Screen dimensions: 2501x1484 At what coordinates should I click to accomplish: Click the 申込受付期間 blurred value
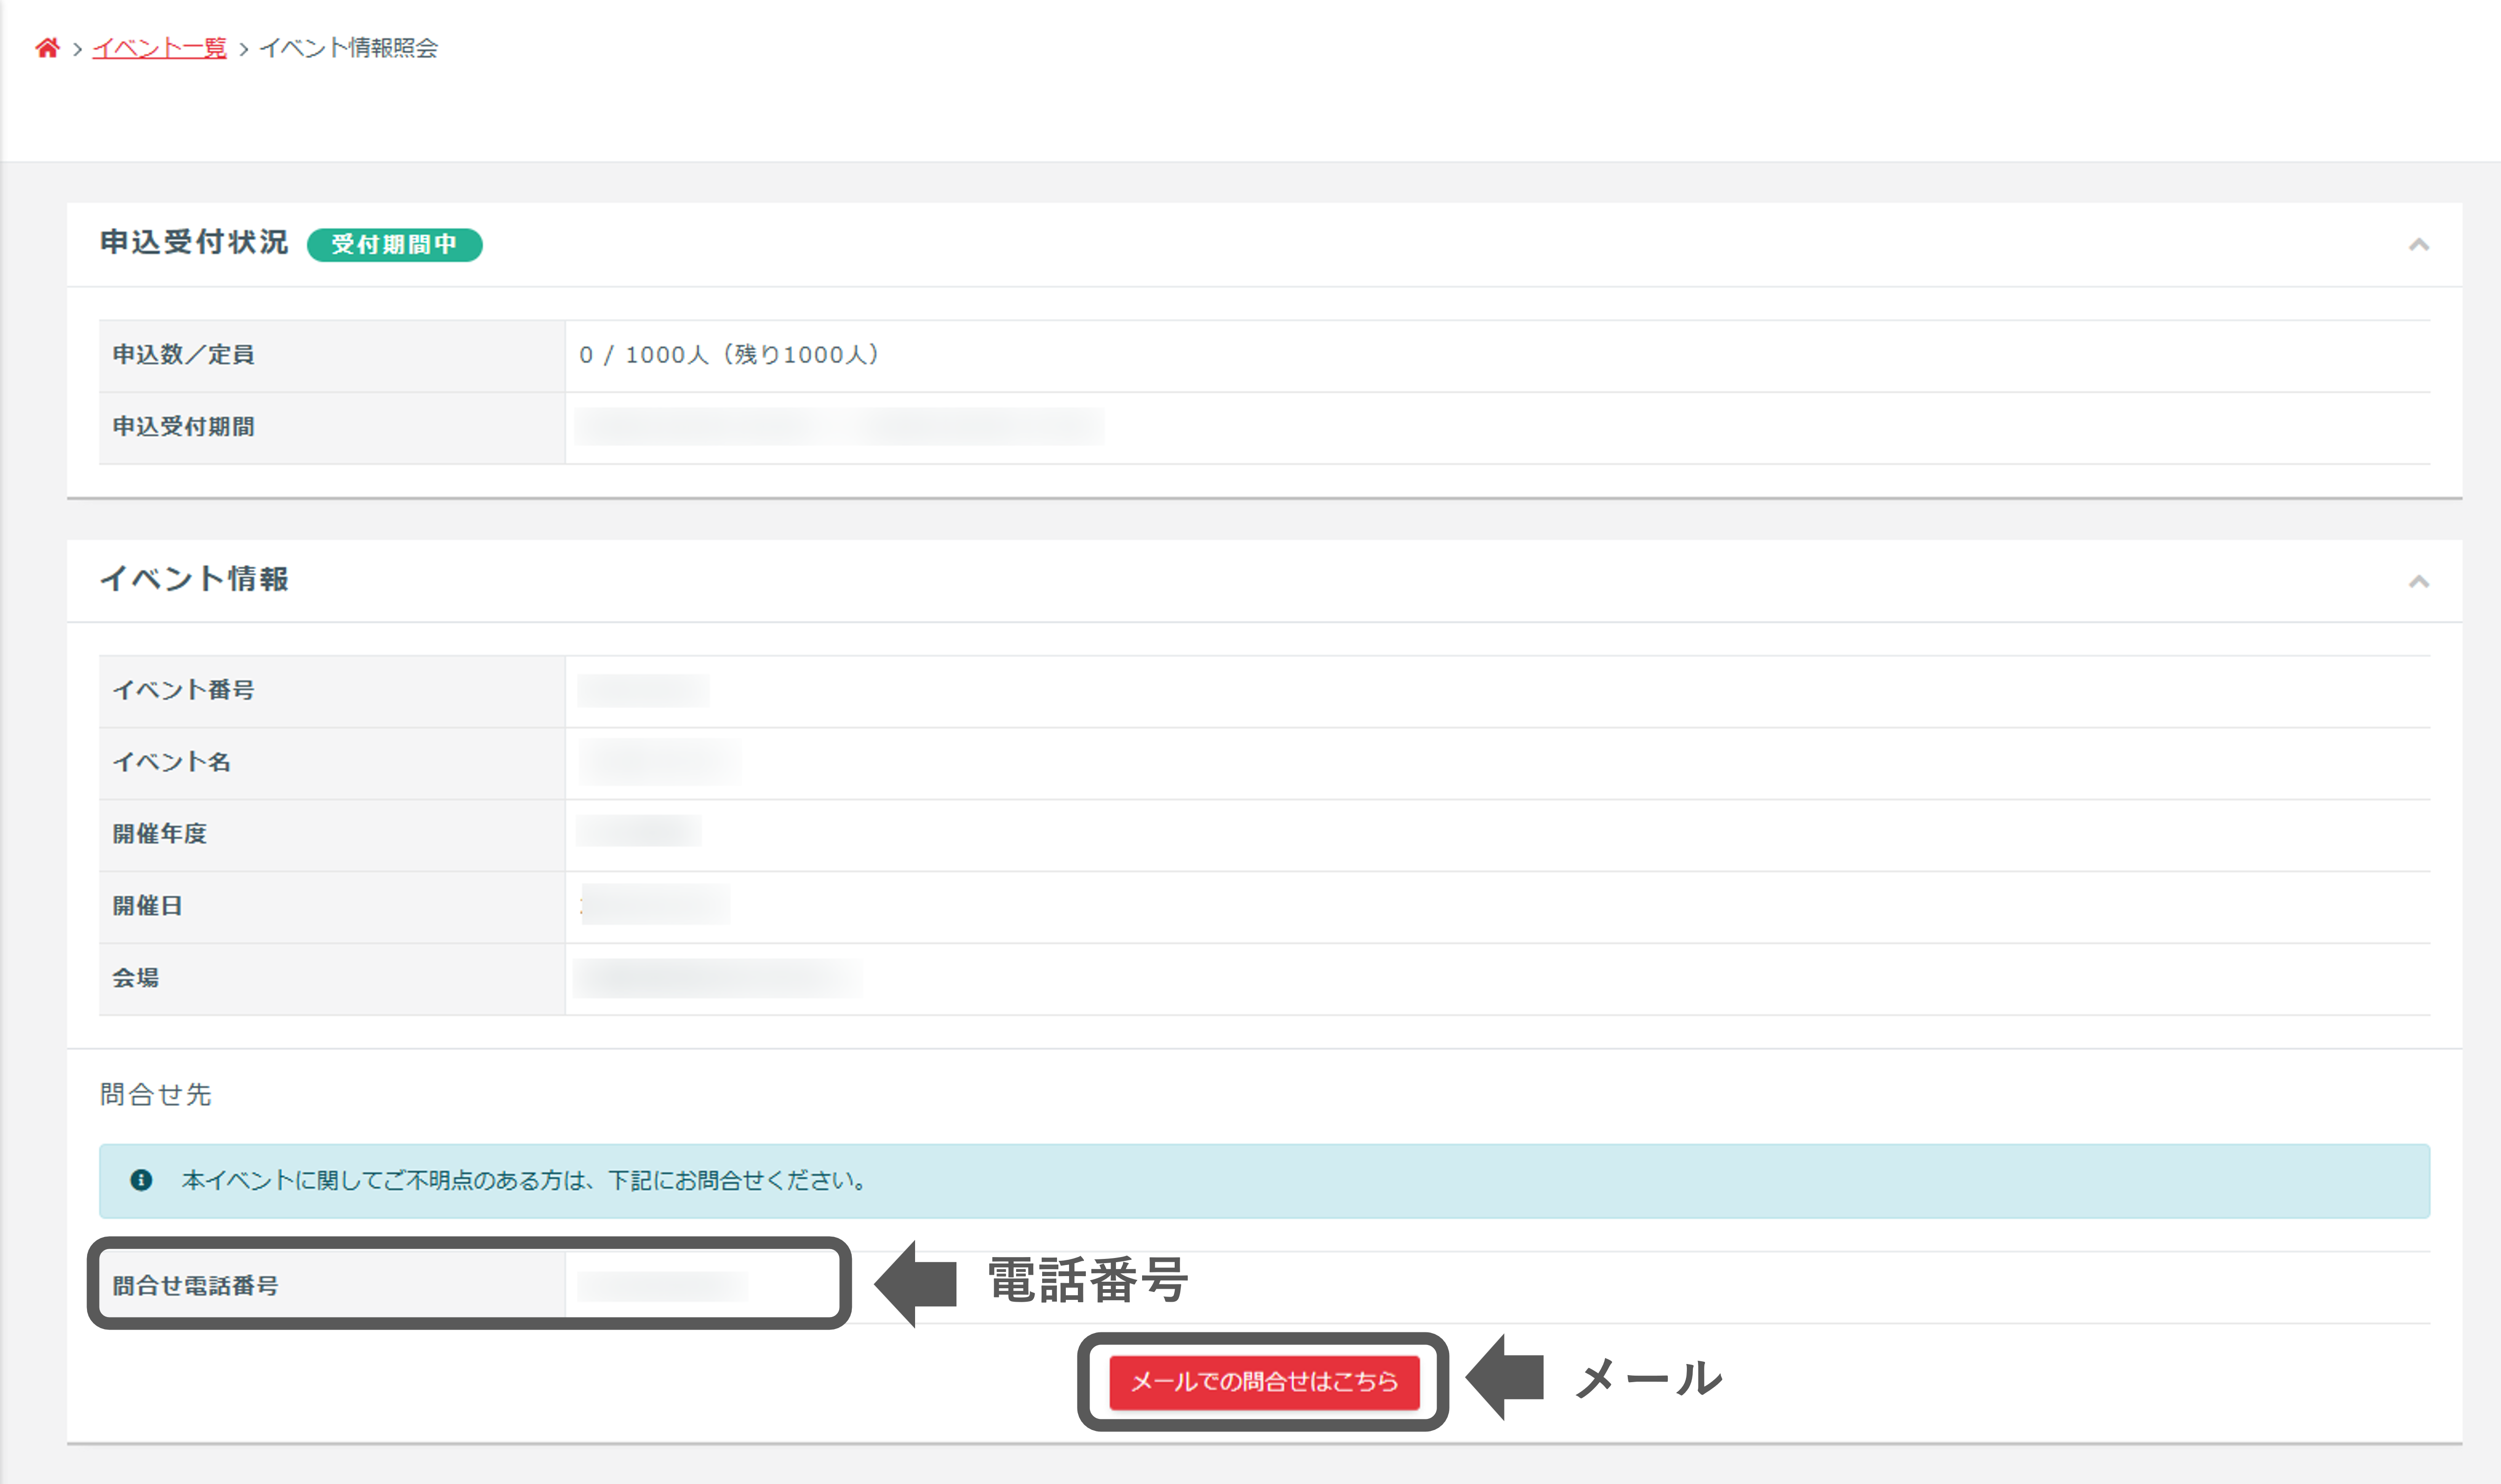click(838, 427)
